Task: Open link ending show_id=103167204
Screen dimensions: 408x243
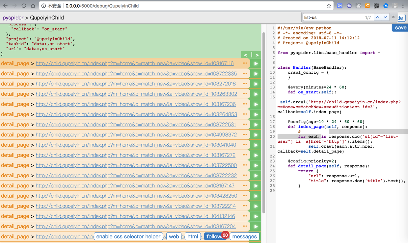Action: coord(136,227)
